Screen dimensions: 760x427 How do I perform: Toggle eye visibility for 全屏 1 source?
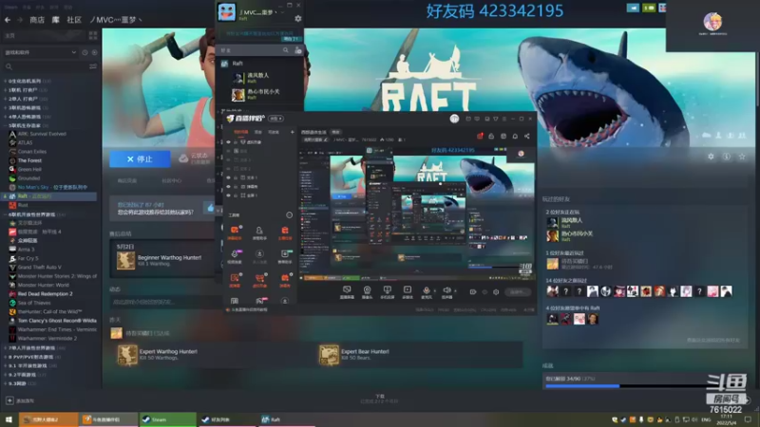(x=228, y=195)
